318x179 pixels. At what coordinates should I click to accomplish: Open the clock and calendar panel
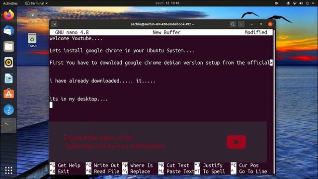(x=167, y=3)
